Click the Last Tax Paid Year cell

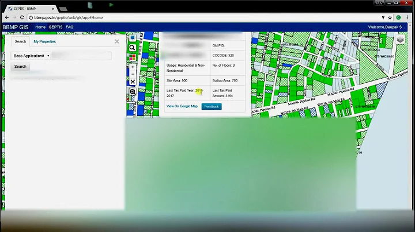(187, 93)
